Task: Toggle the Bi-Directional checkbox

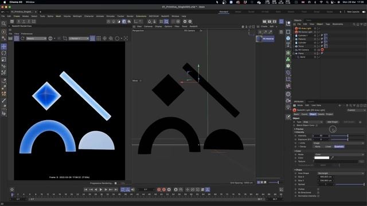Action: click(318, 193)
